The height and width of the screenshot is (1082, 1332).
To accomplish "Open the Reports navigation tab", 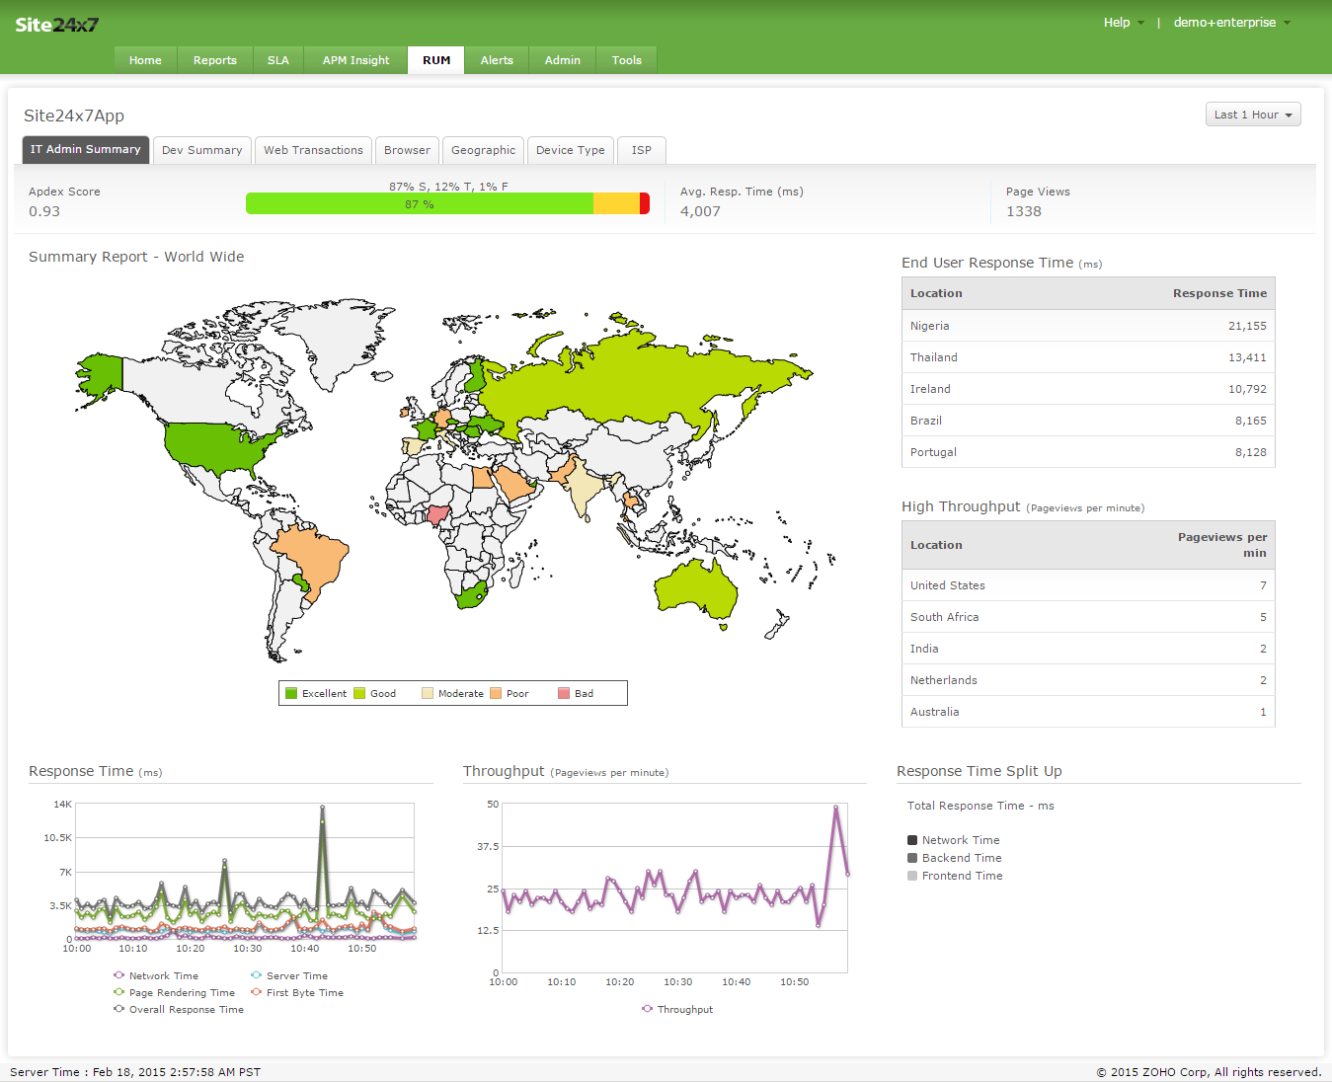I will coord(215,60).
